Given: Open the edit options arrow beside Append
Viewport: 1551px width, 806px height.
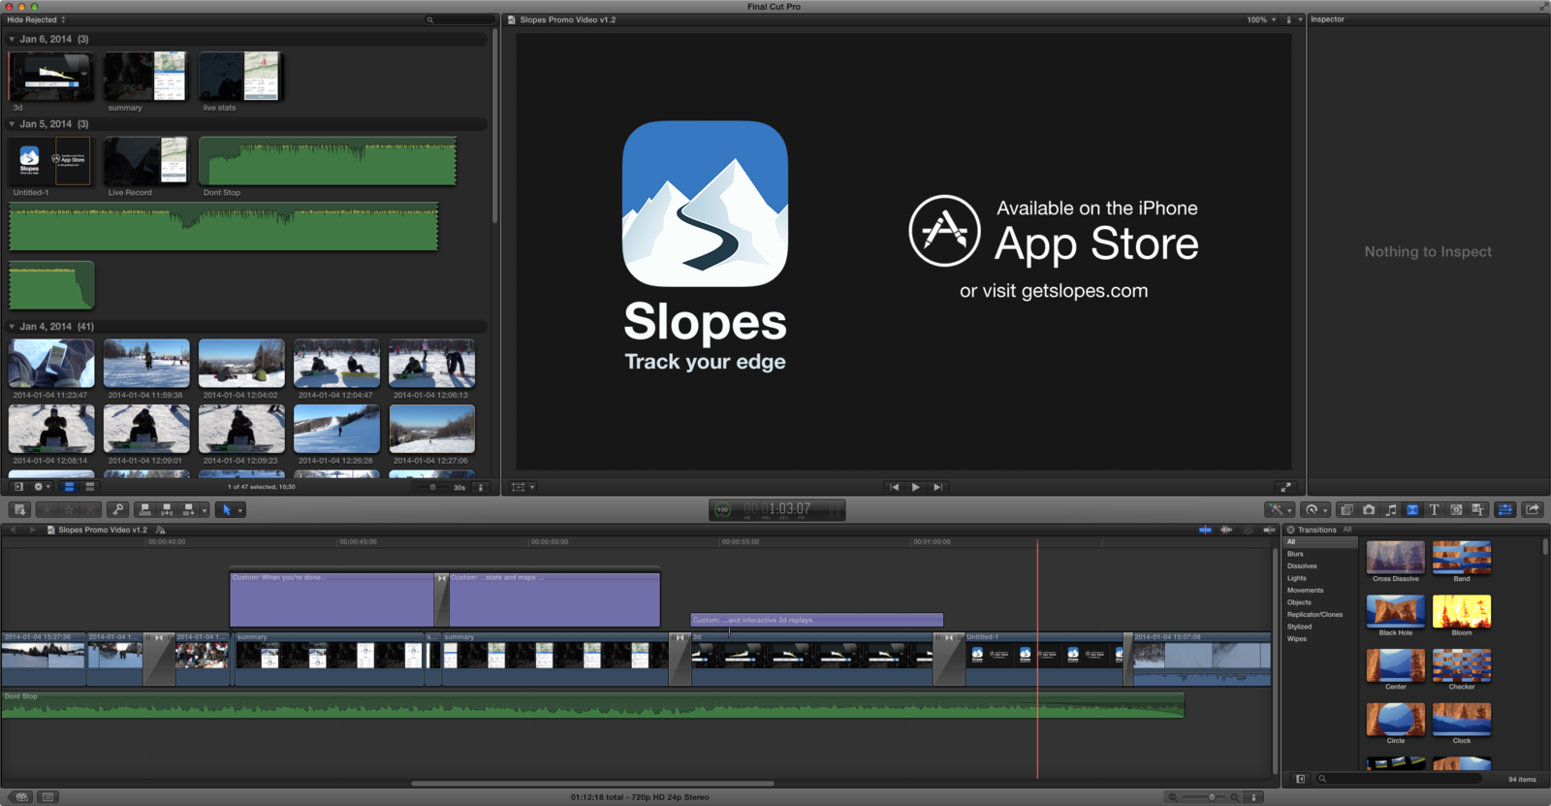Looking at the screenshot, I should 205,509.
